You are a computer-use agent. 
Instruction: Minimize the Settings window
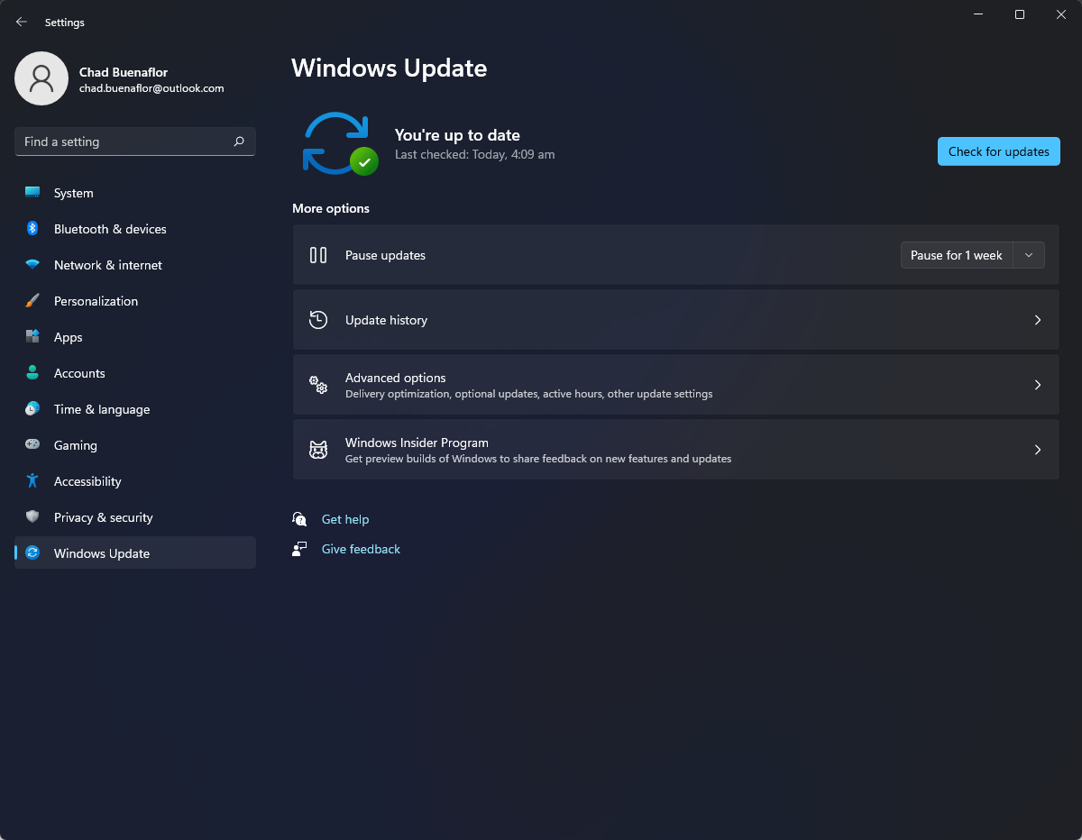click(x=978, y=14)
